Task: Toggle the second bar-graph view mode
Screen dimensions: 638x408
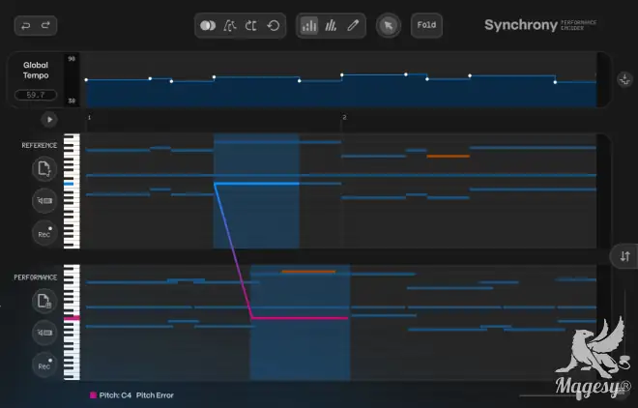Action: click(331, 26)
